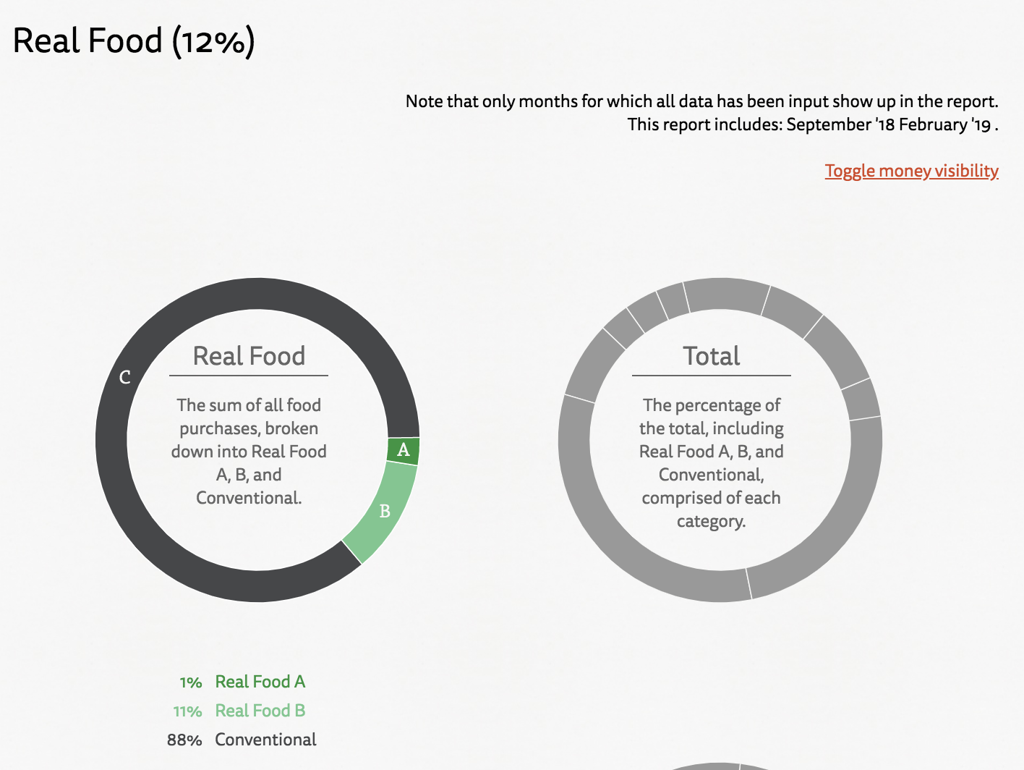This screenshot has width=1024, height=770.
Task: Click the 1% legend percentage value
Action: (191, 682)
